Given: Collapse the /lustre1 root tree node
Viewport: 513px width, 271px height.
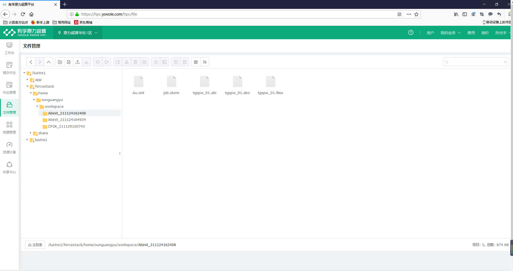Looking at the screenshot, I should (x=24, y=73).
